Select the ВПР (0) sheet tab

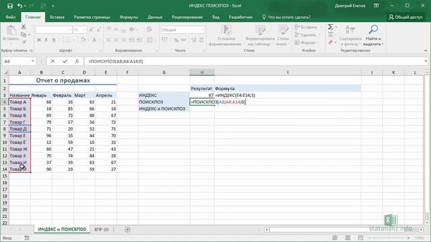click(x=102, y=229)
